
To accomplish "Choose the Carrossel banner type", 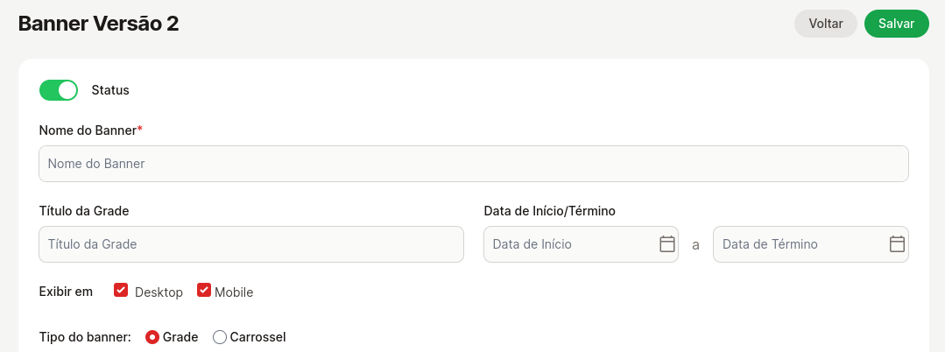I will (x=220, y=337).
